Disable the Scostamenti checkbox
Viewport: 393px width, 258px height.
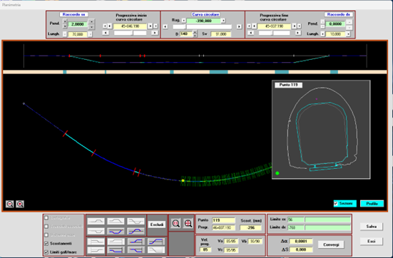pos(46,243)
